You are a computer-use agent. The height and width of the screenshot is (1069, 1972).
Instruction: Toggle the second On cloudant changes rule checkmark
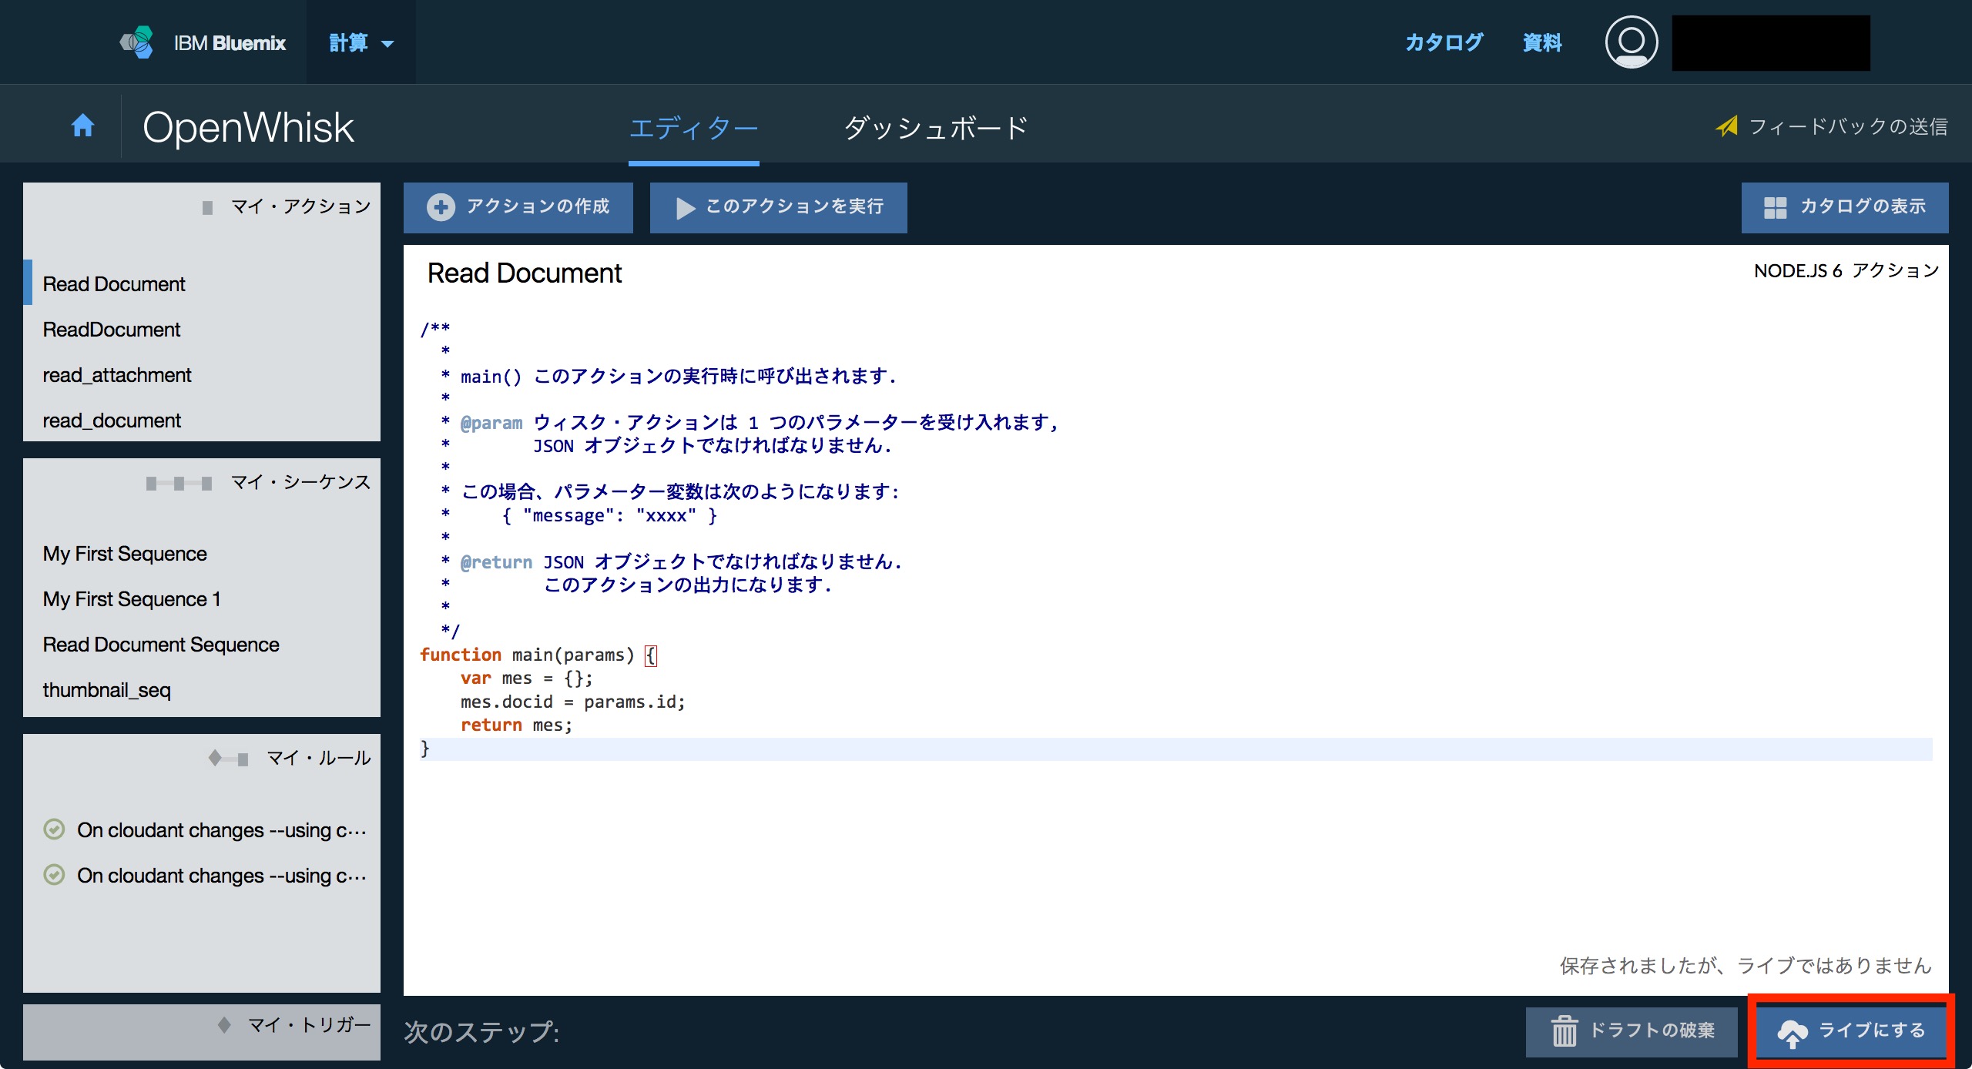(54, 875)
